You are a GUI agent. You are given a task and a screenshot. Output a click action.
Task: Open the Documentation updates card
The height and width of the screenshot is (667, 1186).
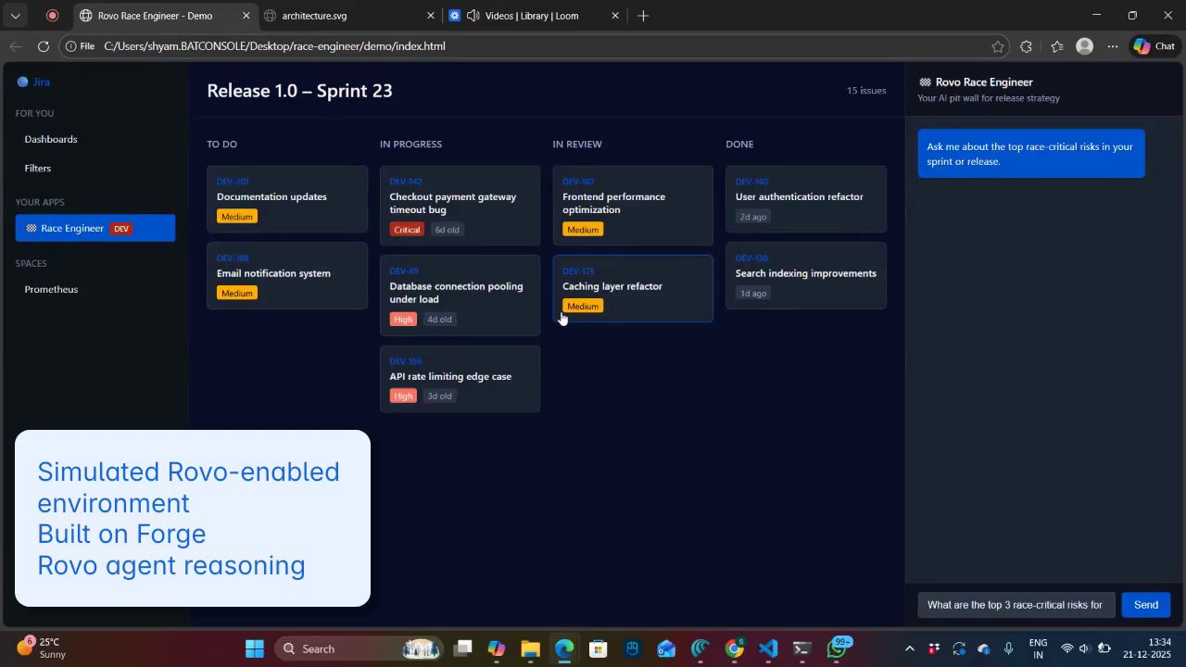[287, 199]
